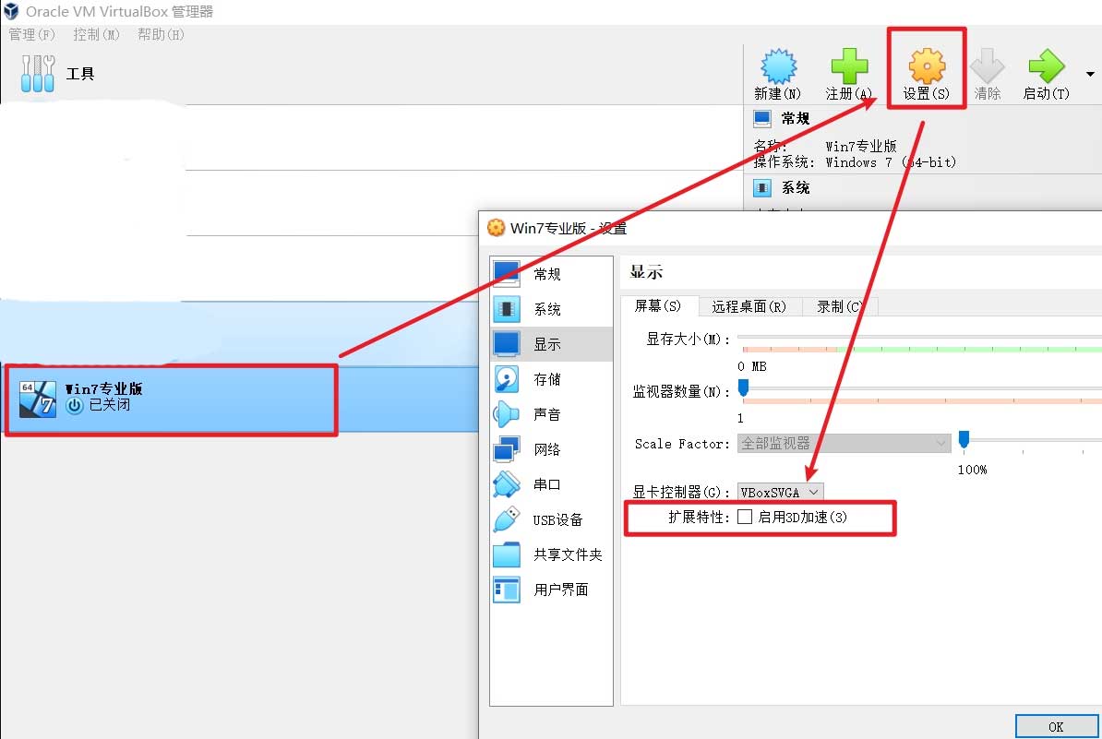Select 显示 category in settings sidebar
1102x739 pixels.
[x=551, y=344]
